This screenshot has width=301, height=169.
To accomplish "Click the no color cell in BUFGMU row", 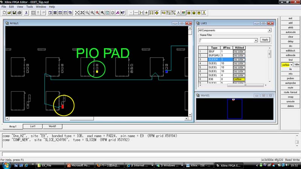I will click(239, 55).
